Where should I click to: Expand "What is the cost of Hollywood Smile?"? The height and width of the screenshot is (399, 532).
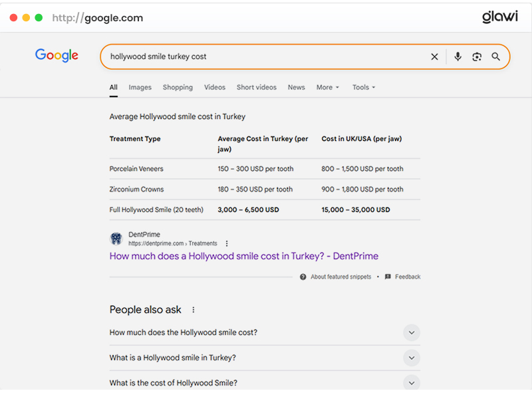pyautogui.click(x=411, y=382)
